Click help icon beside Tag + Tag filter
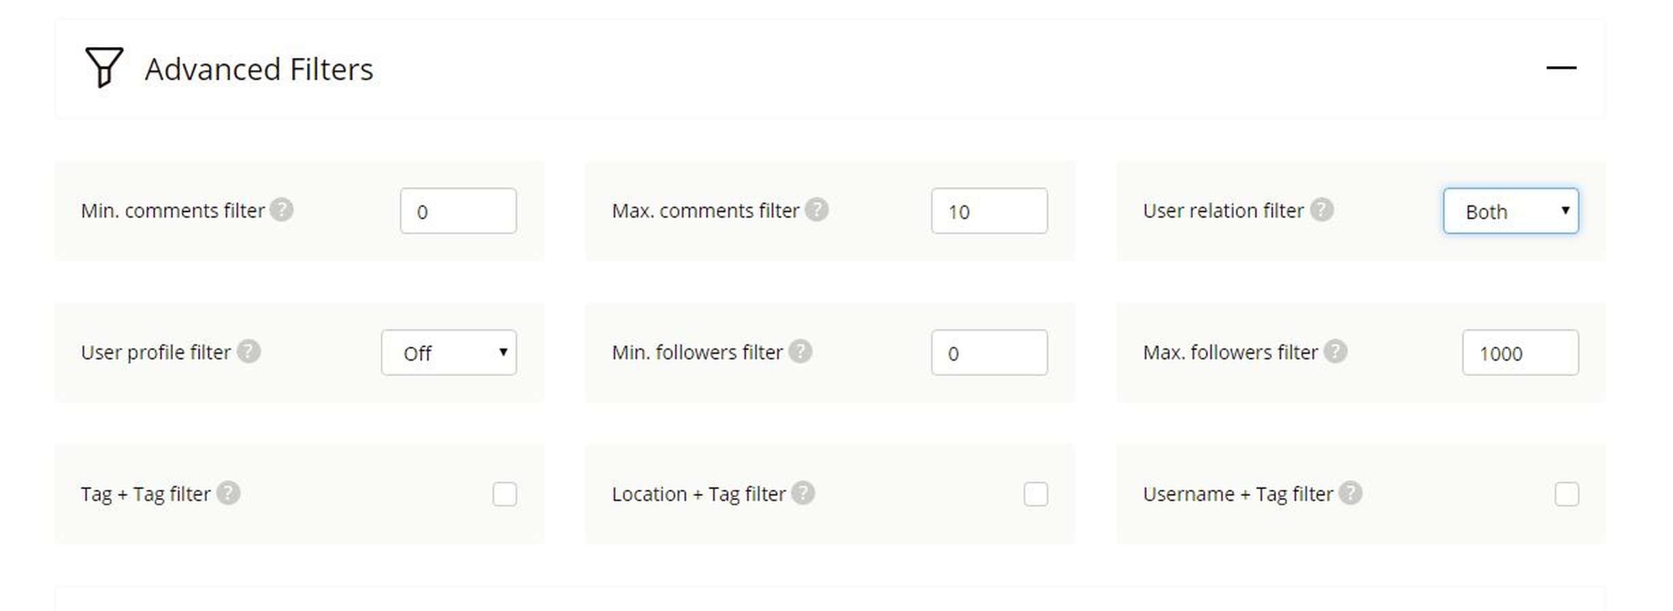The height and width of the screenshot is (611, 1673). tap(228, 493)
